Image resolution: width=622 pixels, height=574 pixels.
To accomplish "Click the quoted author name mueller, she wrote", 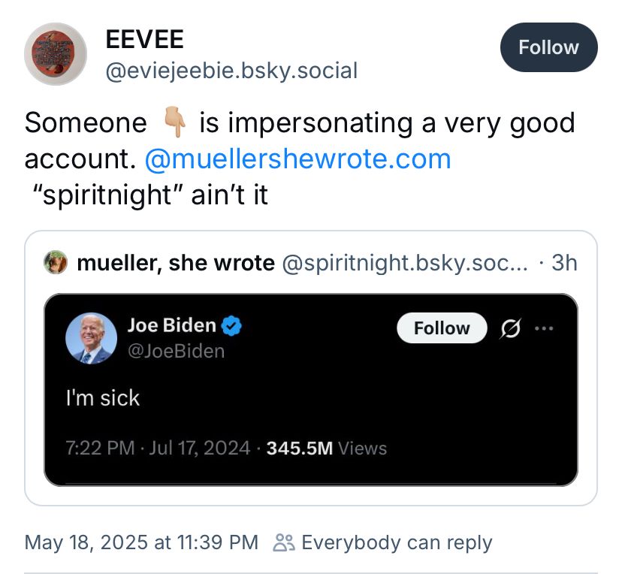I will coord(176,263).
